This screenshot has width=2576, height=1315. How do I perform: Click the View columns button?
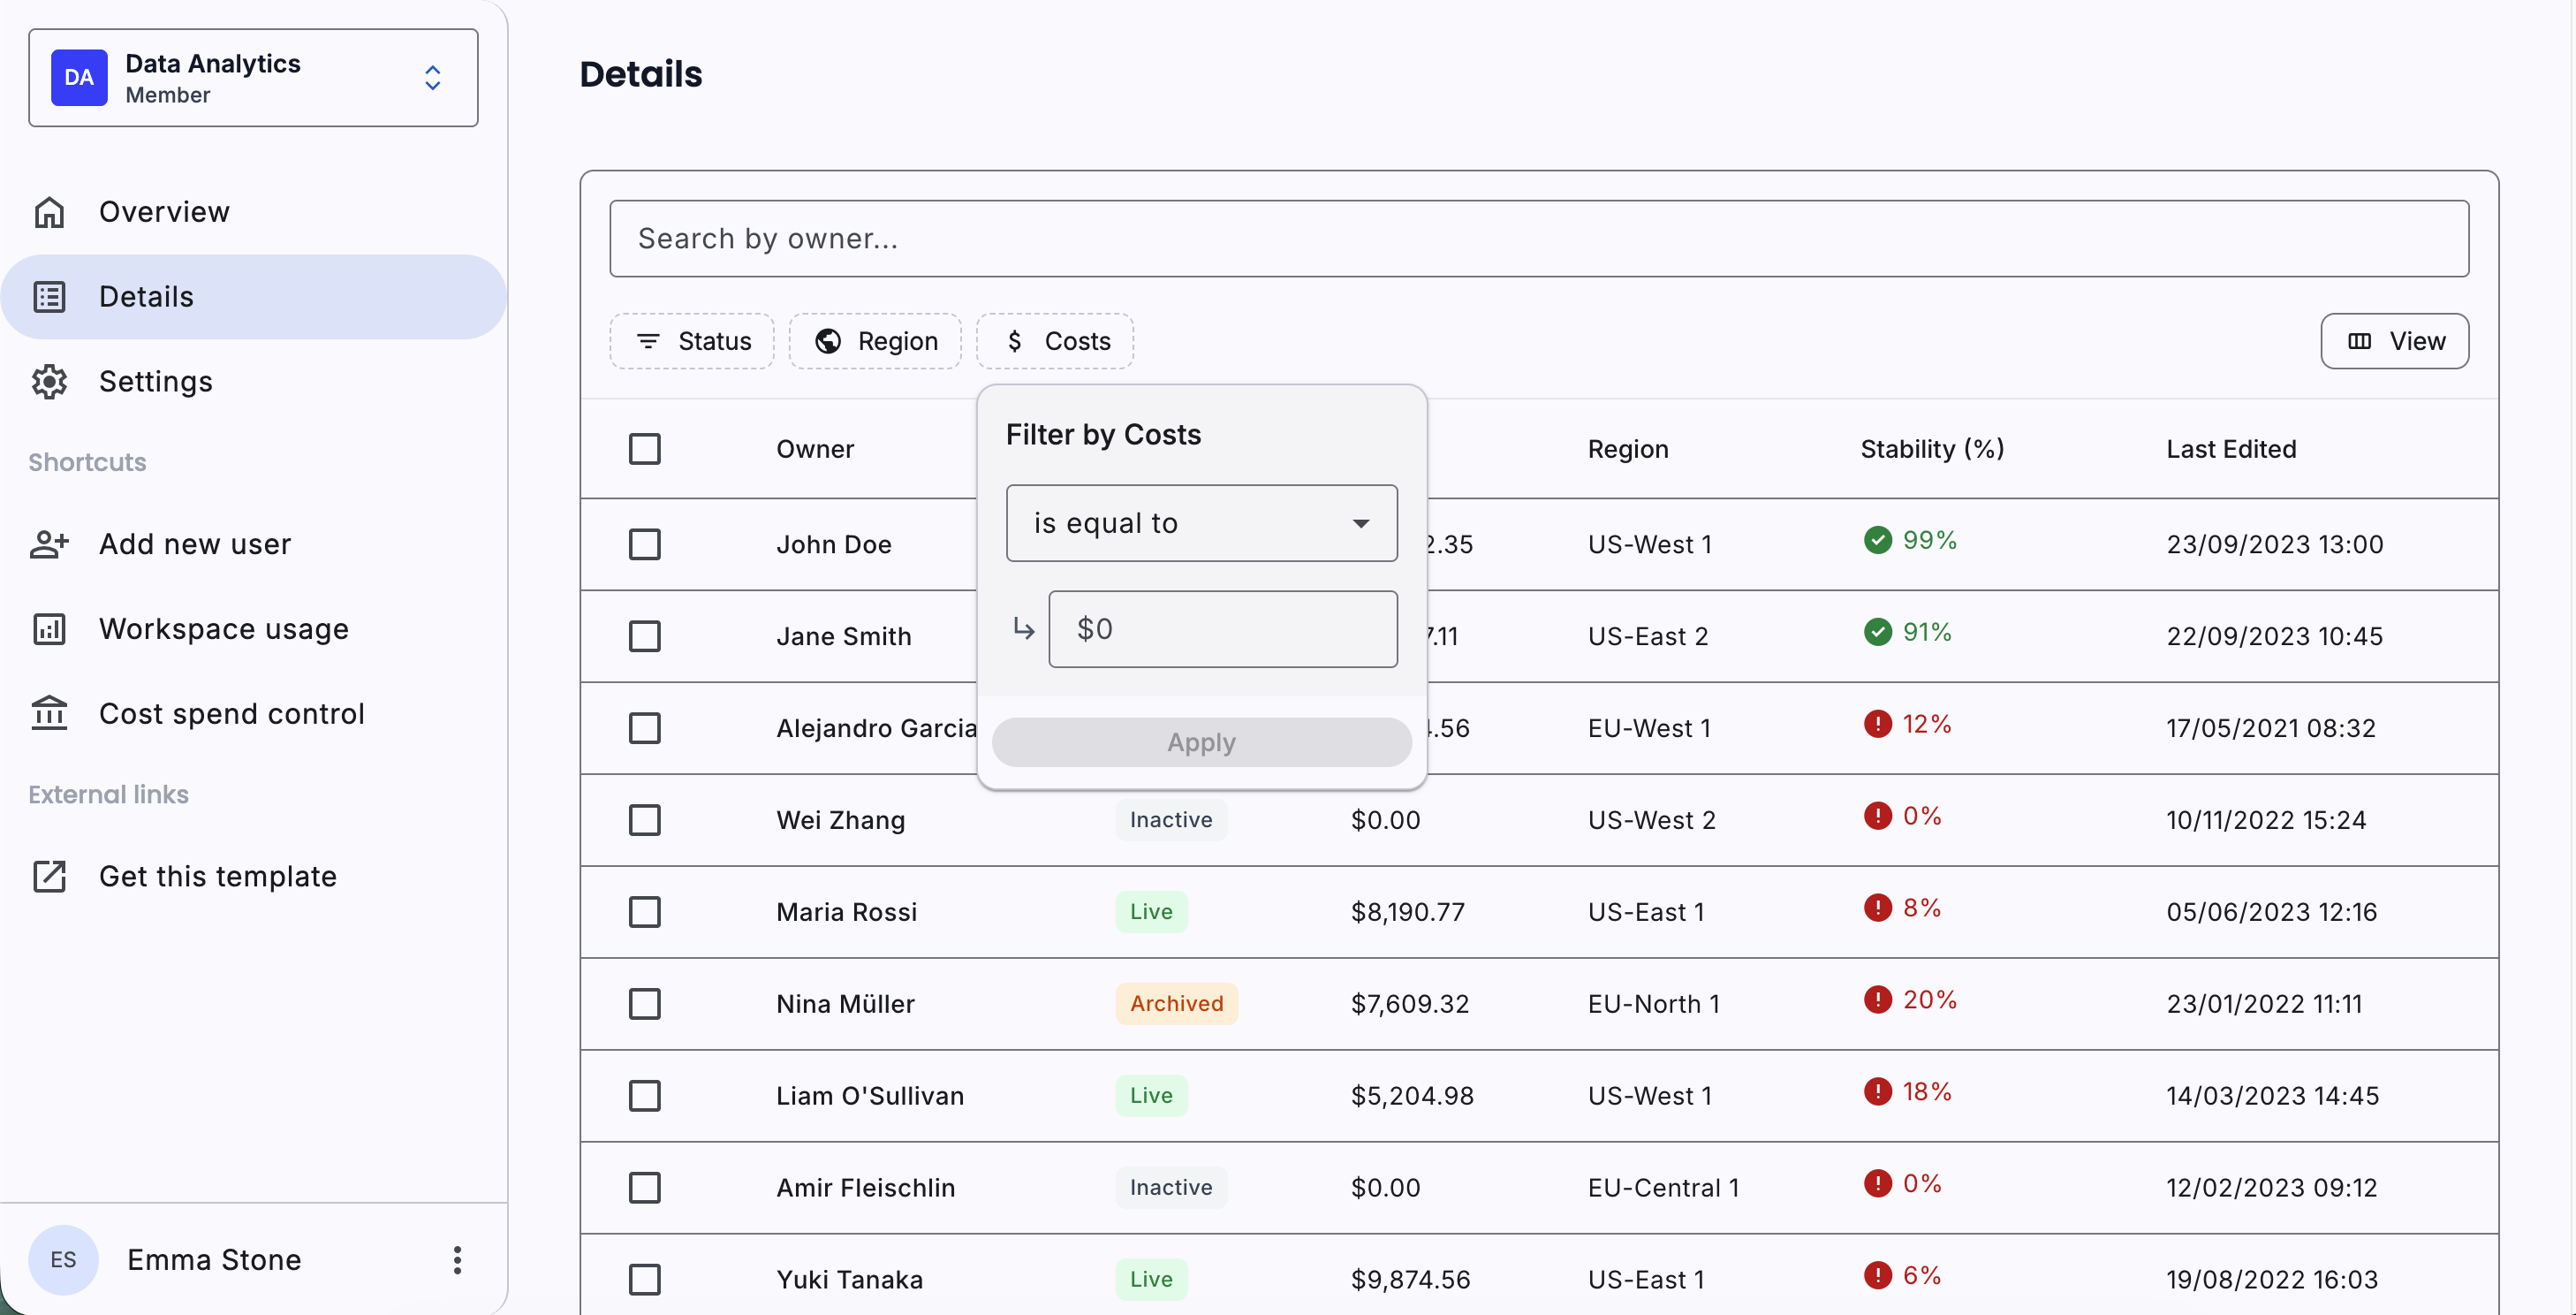tap(2394, 341)
